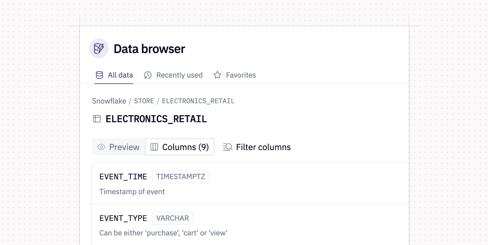Open STORE from the breadcrumb trail
488x245 pixels.
pyautogui.click(x=144, y=101)
